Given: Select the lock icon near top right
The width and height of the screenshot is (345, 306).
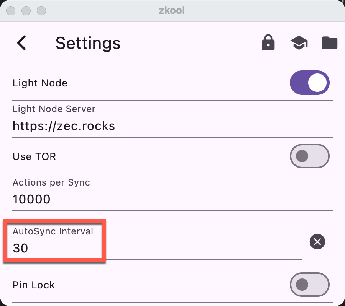Looking at the screenshot, I should 268,43.
